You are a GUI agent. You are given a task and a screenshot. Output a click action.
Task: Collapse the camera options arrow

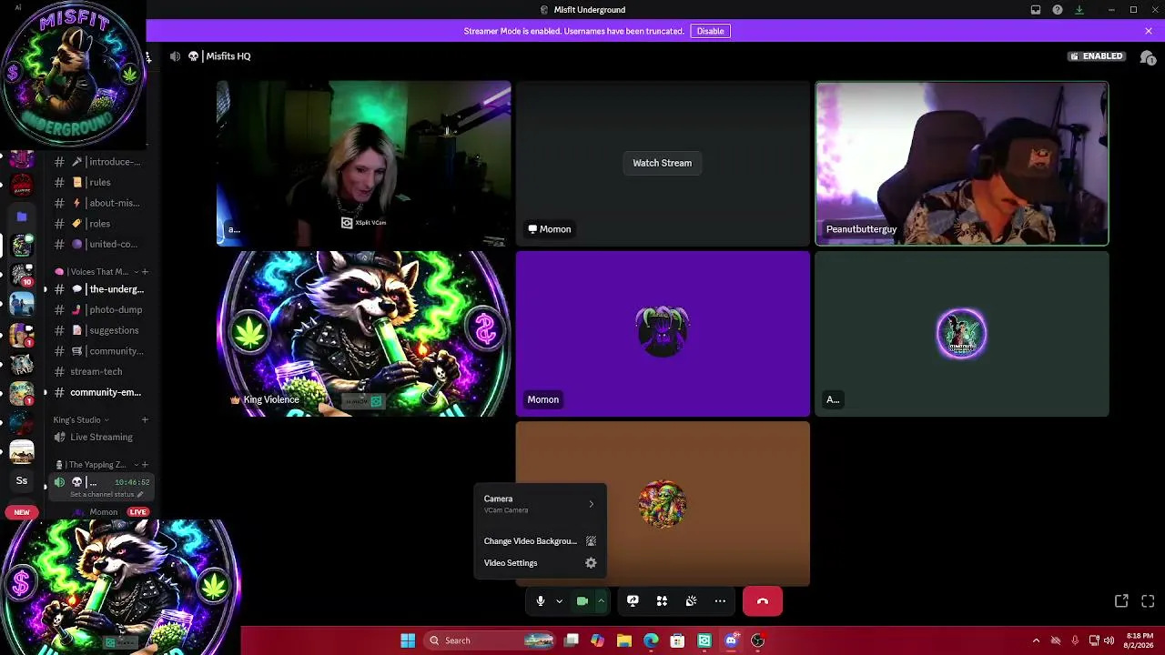click(601, 601)
